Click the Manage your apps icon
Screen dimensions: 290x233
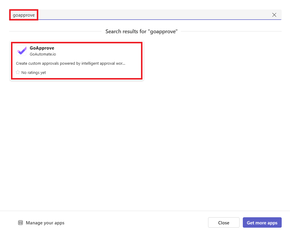click(20, 223)
